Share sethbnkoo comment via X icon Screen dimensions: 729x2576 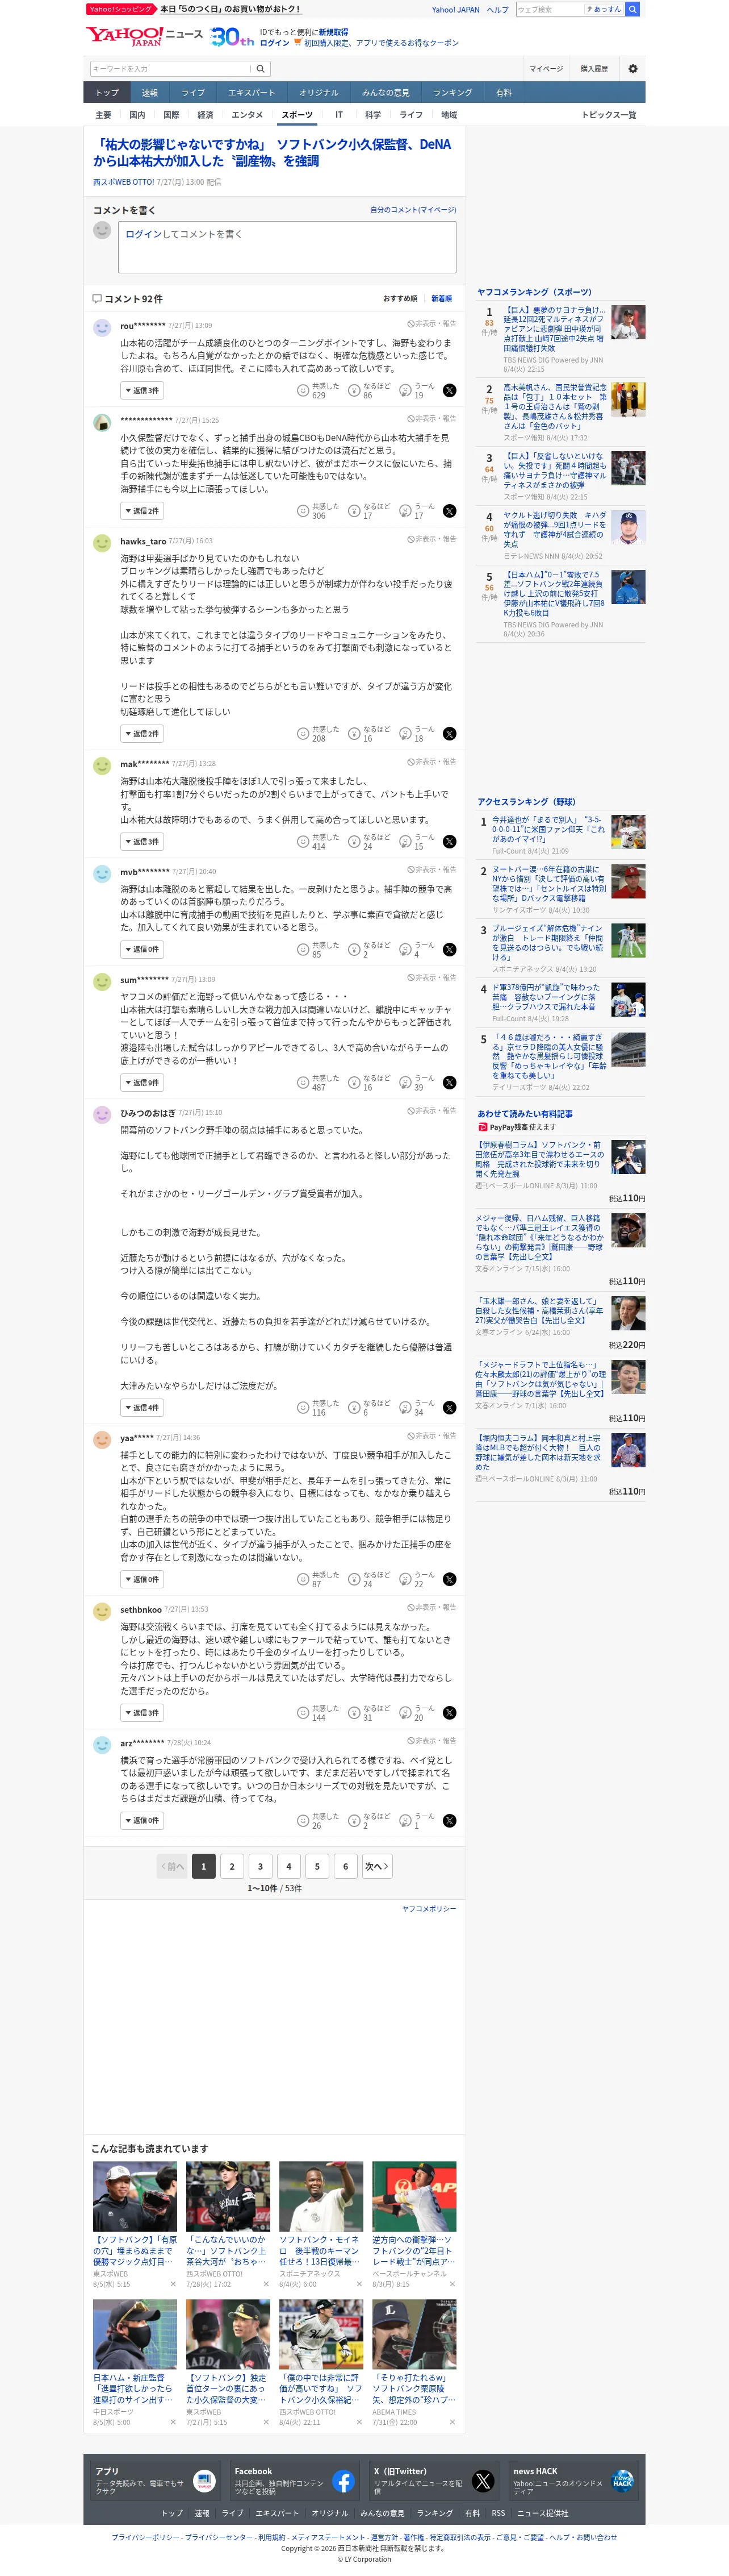[x=450, y=1713]
